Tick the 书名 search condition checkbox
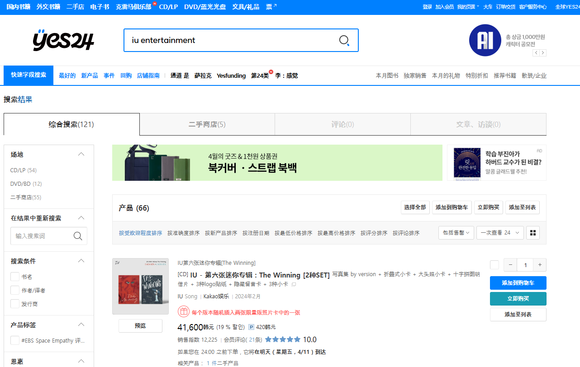The width and height of the screenshot is (580, 367). pyautogui.click(x=15, y=277)
